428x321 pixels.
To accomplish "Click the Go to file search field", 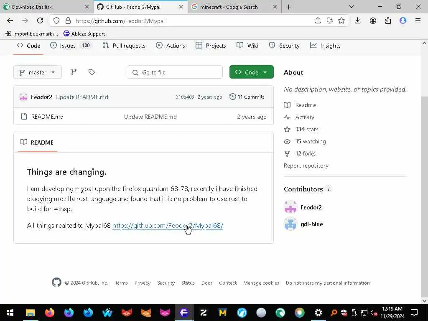I will click(175, 72).
